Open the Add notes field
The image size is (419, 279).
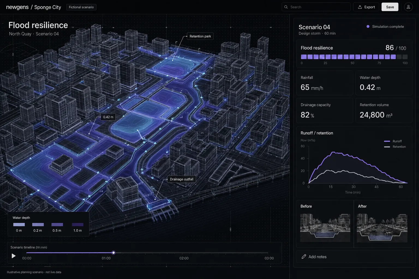[354, 257]
